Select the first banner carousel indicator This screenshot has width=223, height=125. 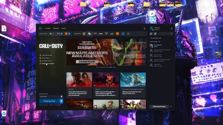click(x=100, y=67)
